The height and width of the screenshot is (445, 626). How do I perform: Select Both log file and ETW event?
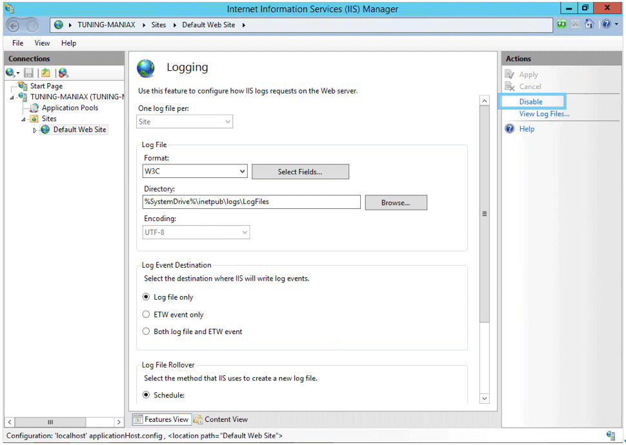[146, 331]
